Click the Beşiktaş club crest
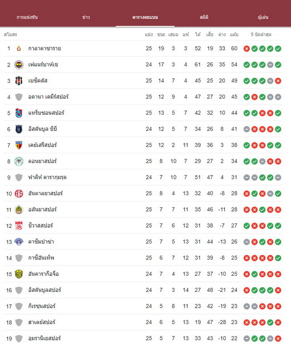The width and height of the screenshot is (291, 350). click(19, 81)
